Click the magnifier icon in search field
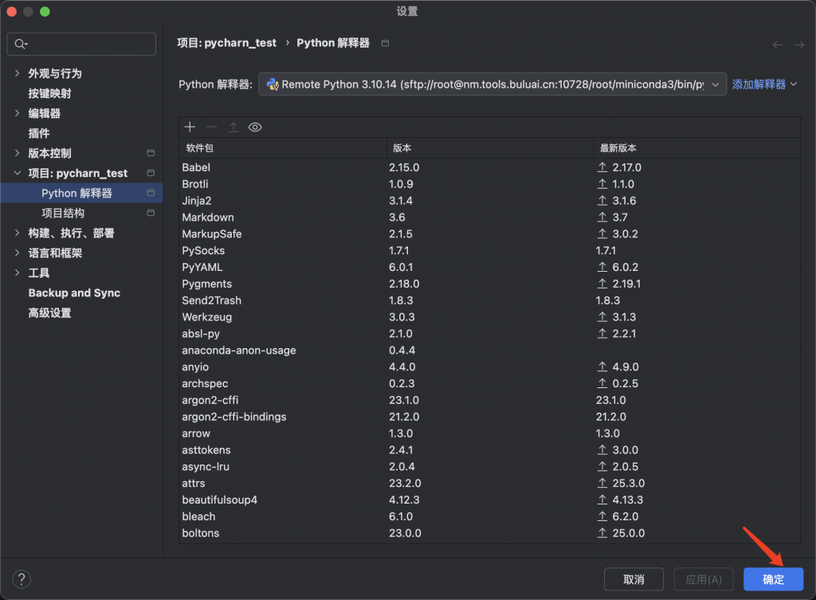 point(21,44)
